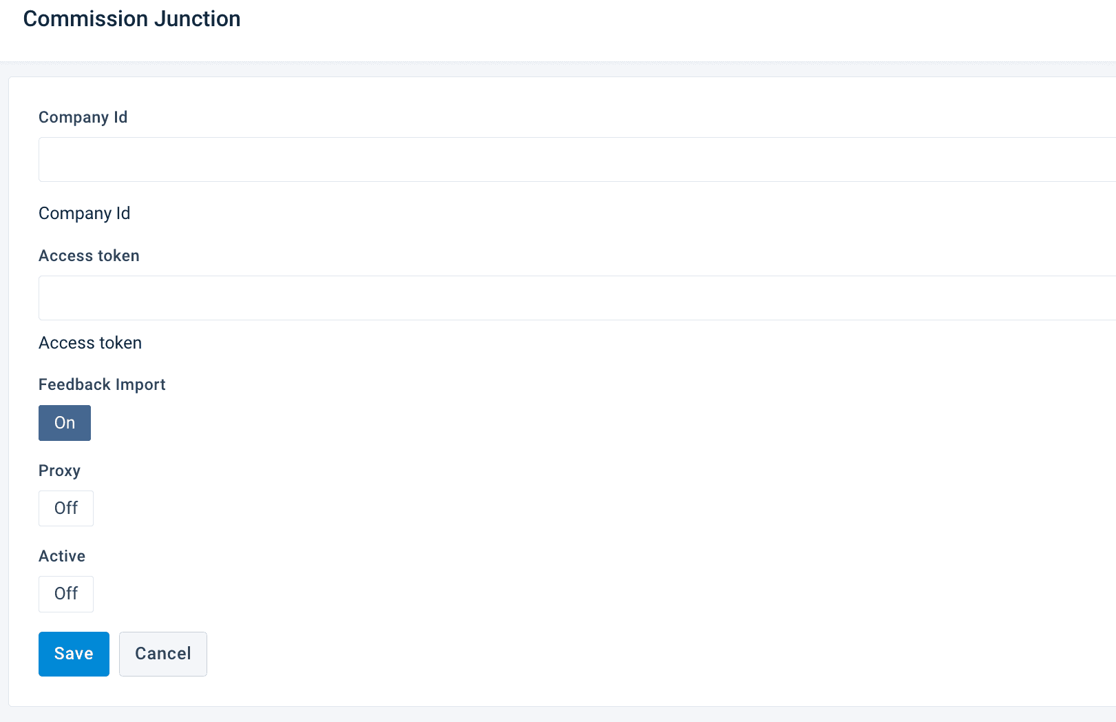Discard changes with Cancel
1116x722 pixels.
click(163, 654)
